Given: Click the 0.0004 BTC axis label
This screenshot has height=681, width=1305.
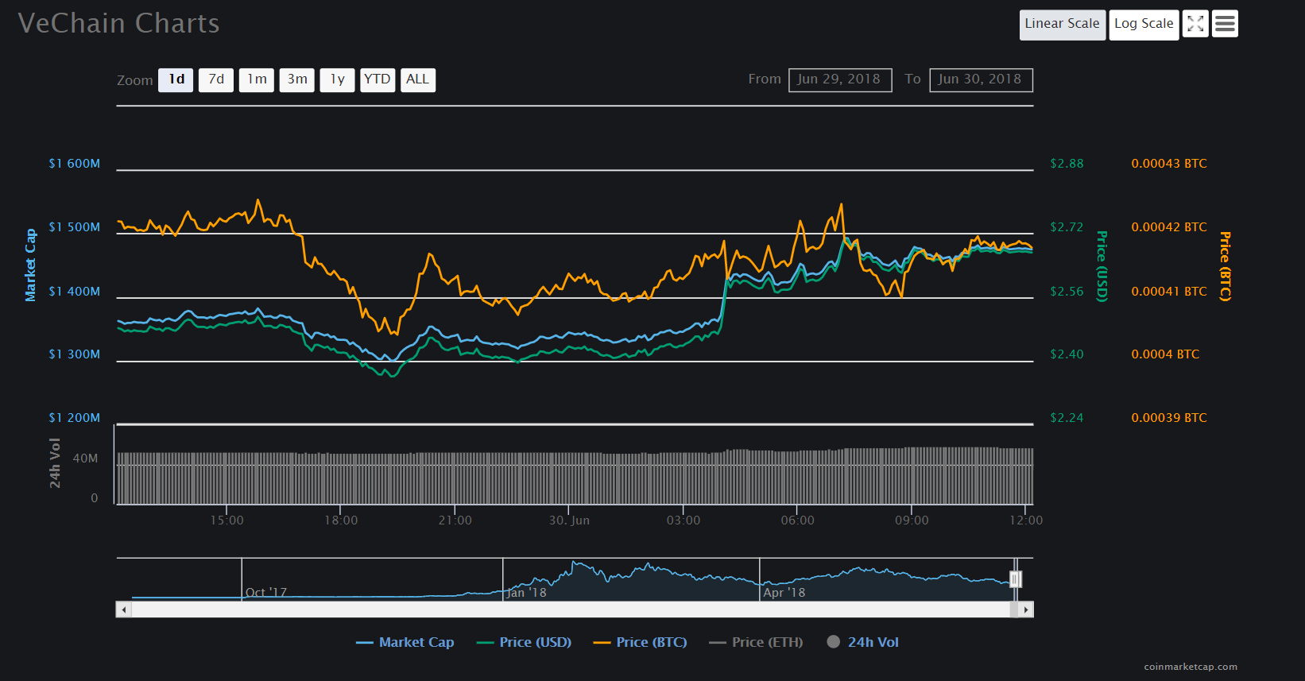Looking at the screenshot, I should coord(1165,354).
